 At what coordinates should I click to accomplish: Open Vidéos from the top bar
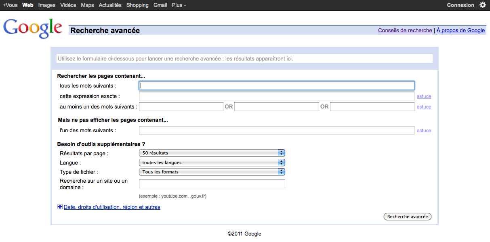(x=68, y=5)
